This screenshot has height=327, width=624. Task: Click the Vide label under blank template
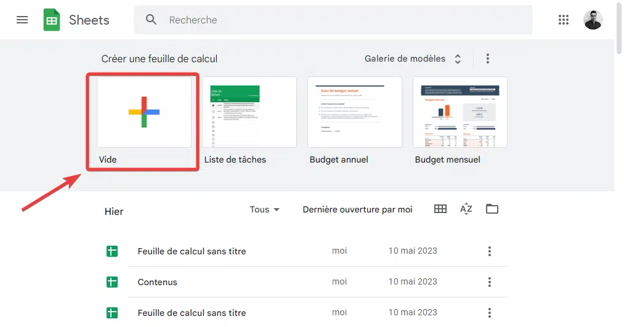click(x=107, y=159)
